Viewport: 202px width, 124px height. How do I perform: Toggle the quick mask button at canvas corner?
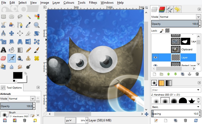[45, 114]
